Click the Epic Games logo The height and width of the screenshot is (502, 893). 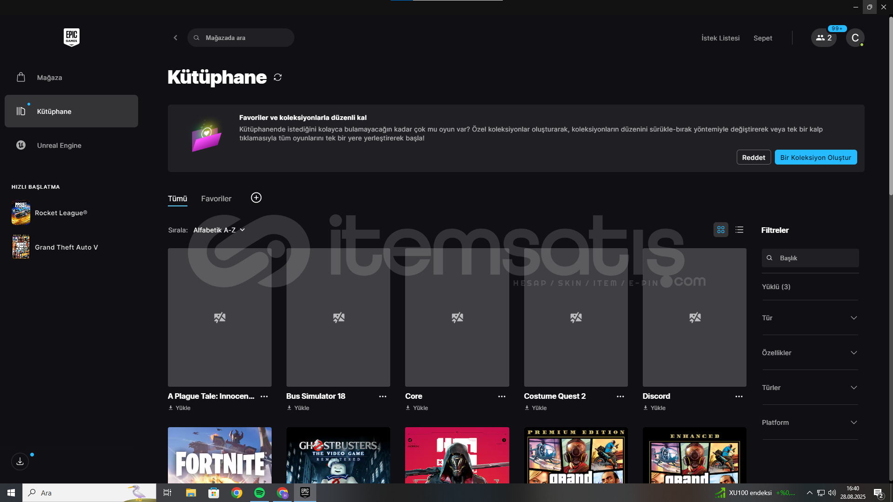pyautogui.click(x=72, y=37)
